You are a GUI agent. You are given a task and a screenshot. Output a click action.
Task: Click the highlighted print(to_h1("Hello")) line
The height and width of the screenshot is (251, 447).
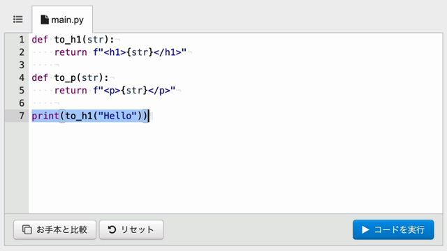click(90, 116)
